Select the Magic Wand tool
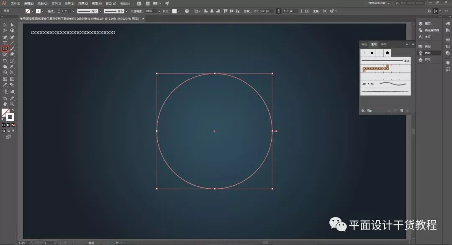This screenshot has height=245, width=452. (x=5, y=31)
